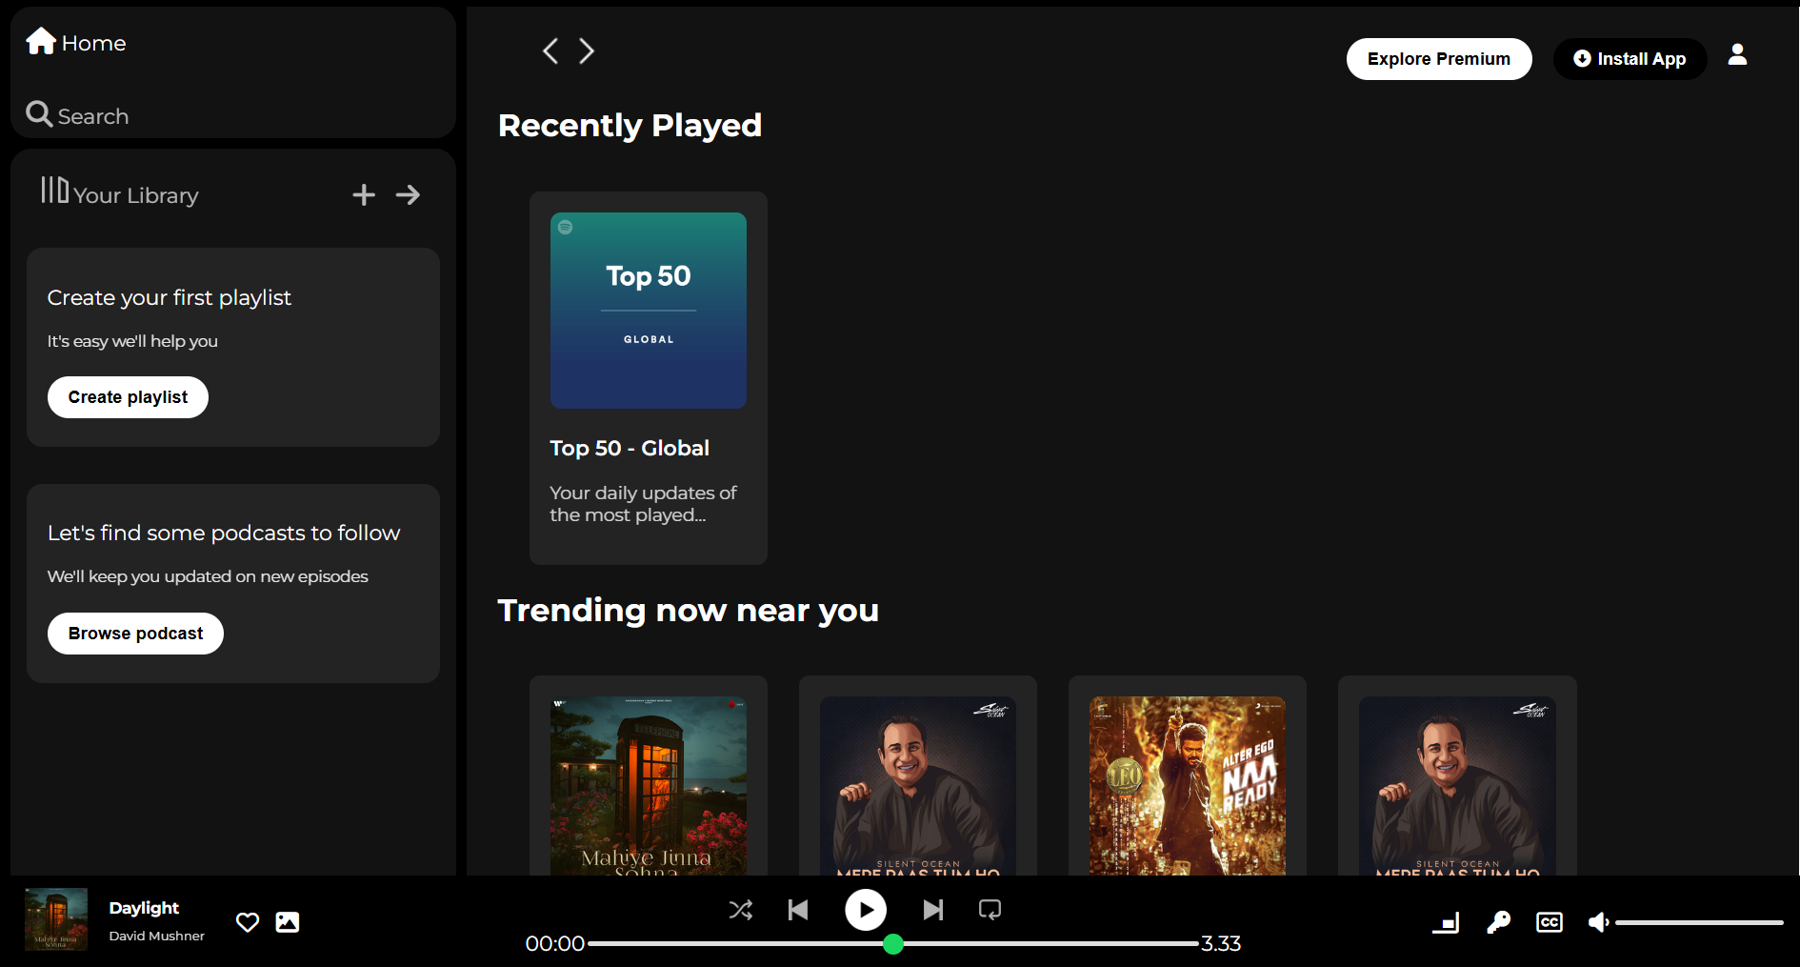Click the add playlist plus icon
The width and height of the screenshot is (1800, 967).
(363, 194)
